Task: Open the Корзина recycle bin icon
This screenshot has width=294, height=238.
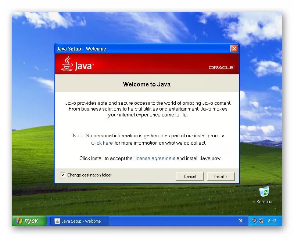Action: (x=264, y=195)
